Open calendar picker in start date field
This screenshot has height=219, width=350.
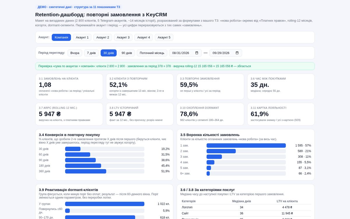197,53
